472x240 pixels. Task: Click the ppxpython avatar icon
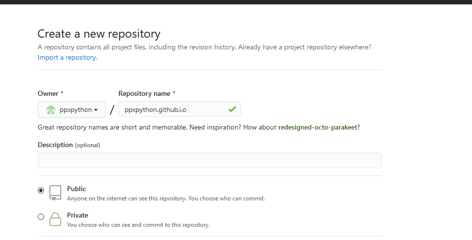[51, 110]
